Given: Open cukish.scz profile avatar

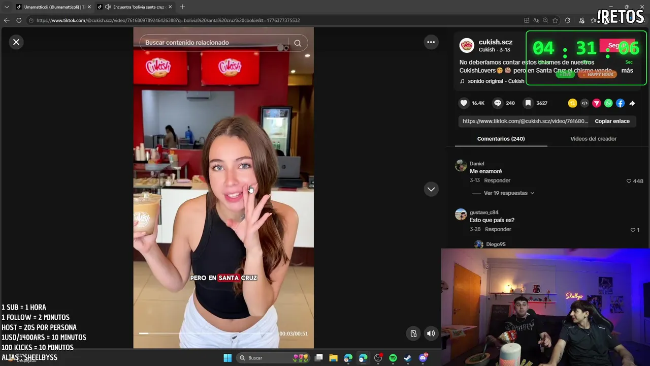Looking at the screenshot, I should (467, 45).
